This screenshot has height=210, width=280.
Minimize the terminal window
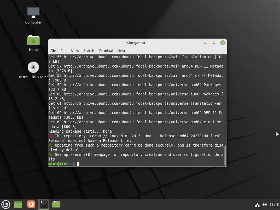205,43
